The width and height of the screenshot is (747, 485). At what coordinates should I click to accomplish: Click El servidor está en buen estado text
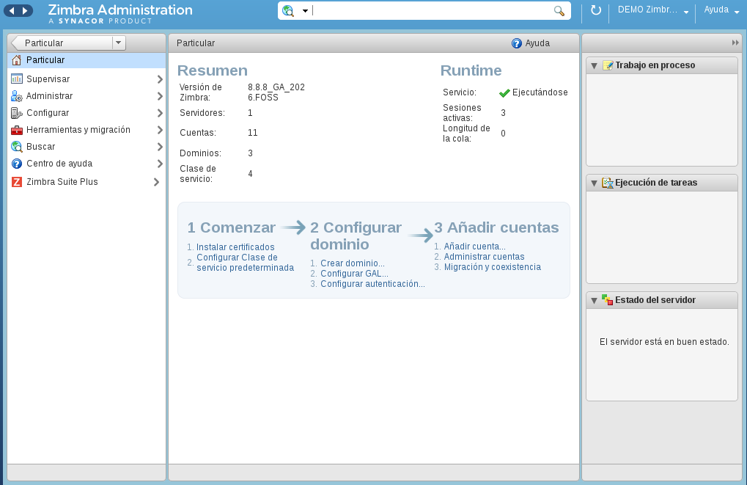(664, 342)
